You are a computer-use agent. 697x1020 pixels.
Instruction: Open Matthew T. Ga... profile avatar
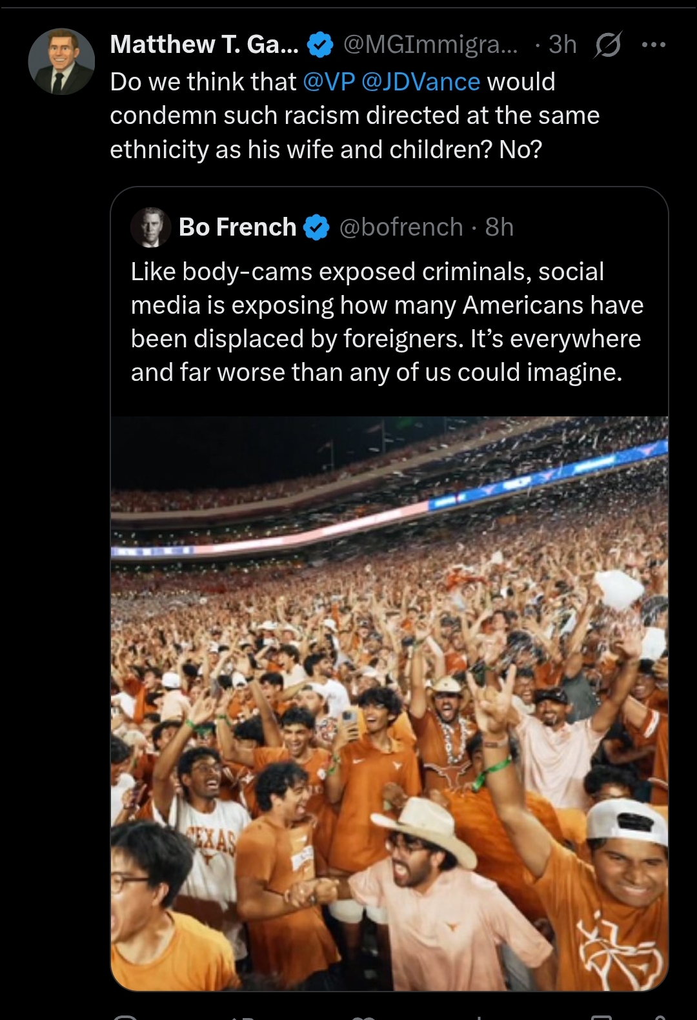61,62
